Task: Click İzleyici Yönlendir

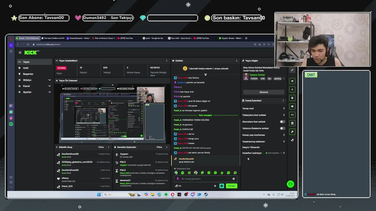Action: 251,147
